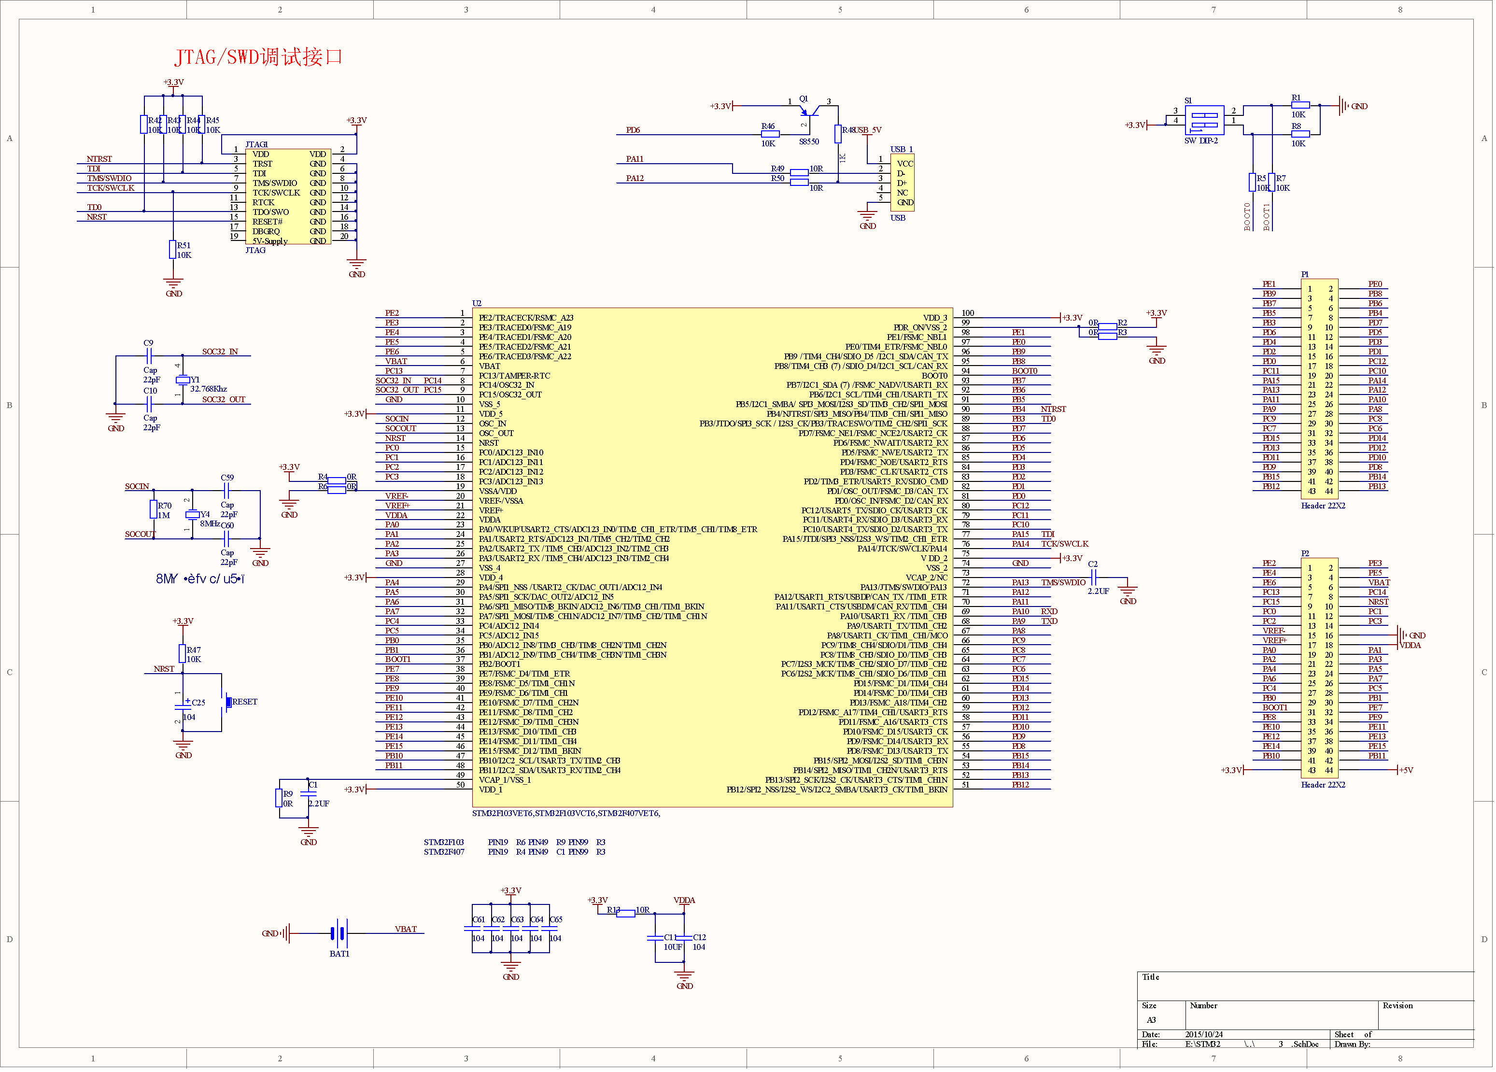
Task: Click the TMS/SWDIO net label beside JTAG1
Action: pos(110,178)
